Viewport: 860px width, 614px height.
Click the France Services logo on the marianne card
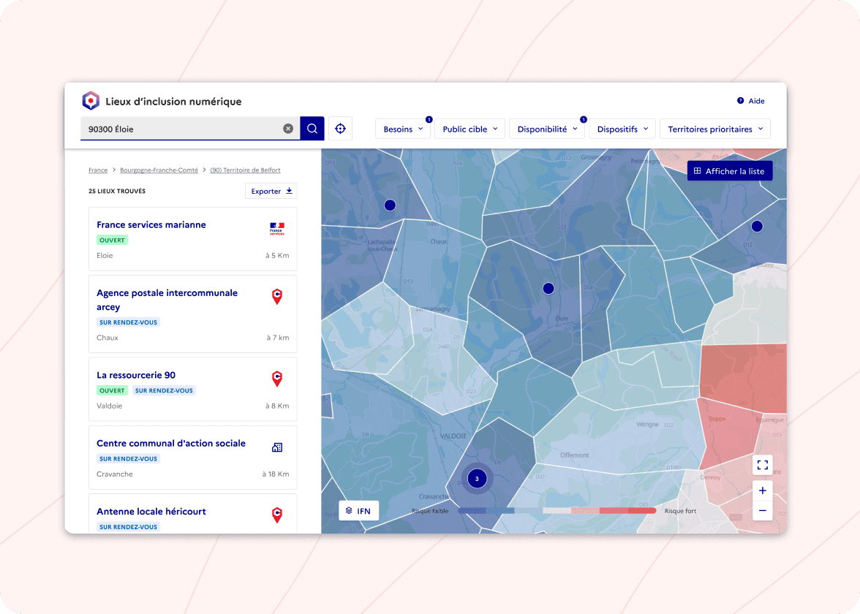click(x=276, y=229)
